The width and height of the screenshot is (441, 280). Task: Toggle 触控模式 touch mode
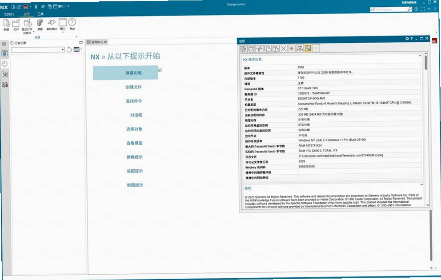(52, 24)
